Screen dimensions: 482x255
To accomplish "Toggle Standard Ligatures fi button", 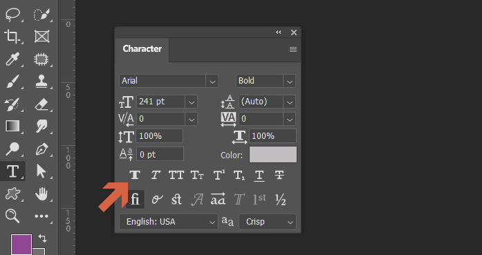I will point(136,200).
